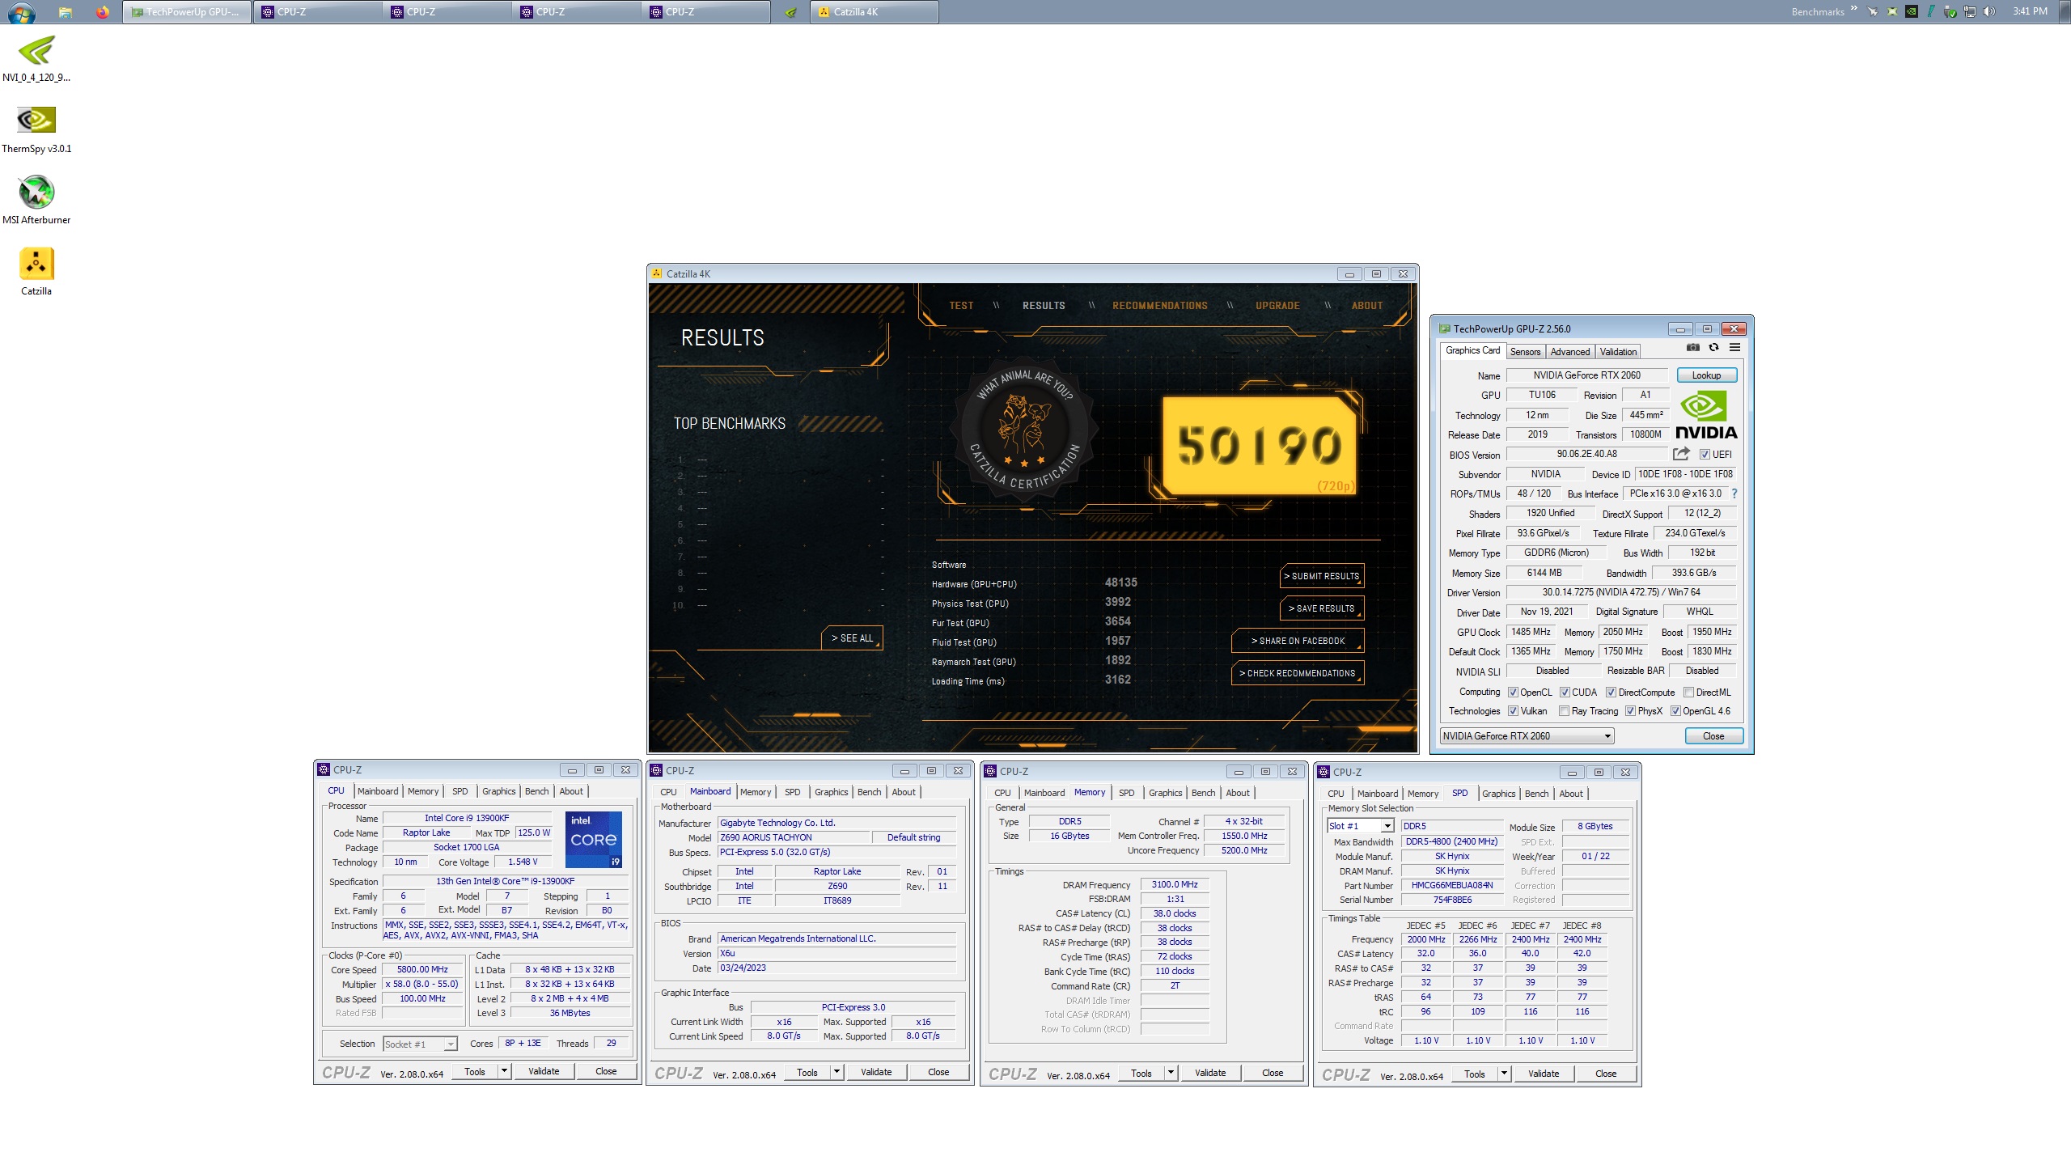
Task: Click the Show Desktop strip on the taskbar
Action: (2064, 11)
